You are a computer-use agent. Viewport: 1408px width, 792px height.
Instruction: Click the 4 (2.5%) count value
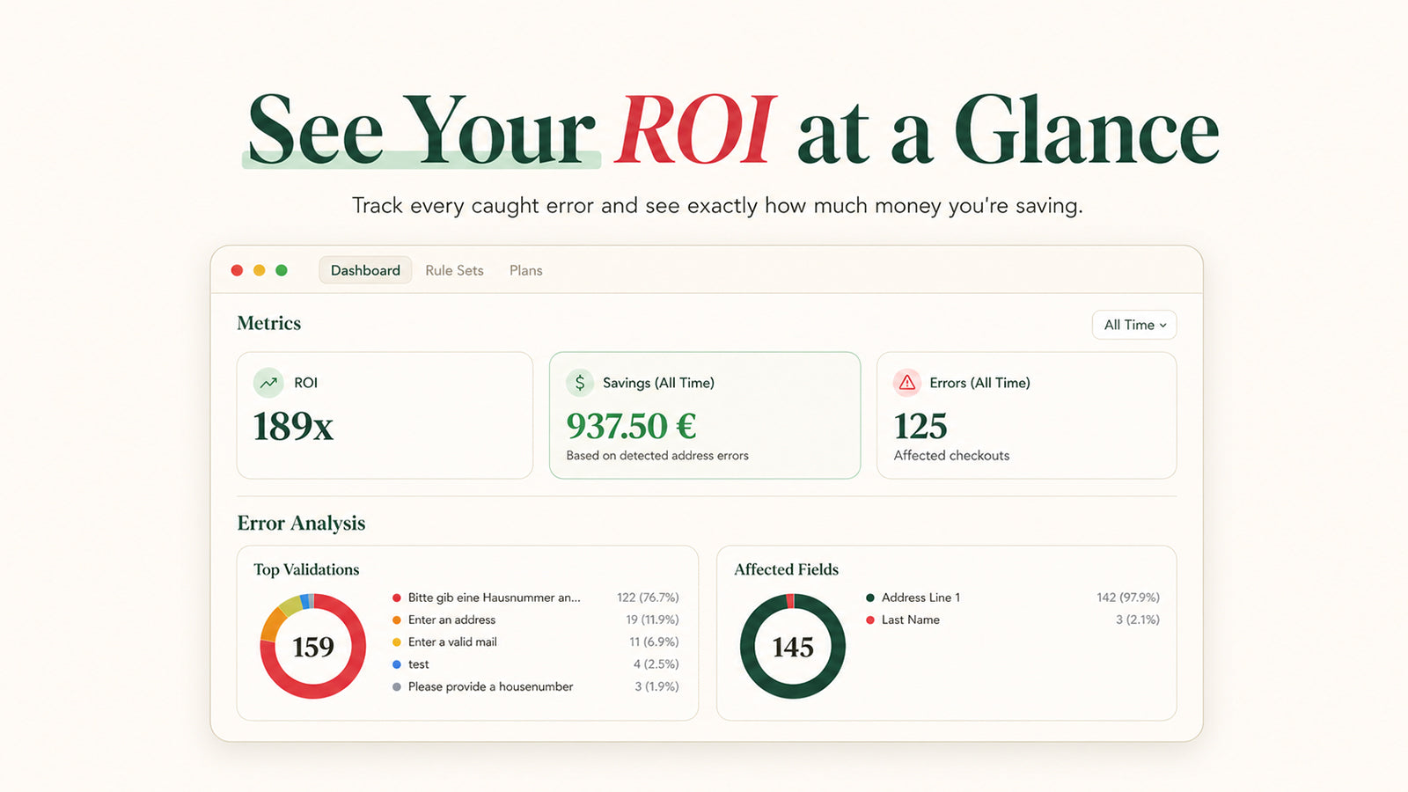(x=656, y=664)
